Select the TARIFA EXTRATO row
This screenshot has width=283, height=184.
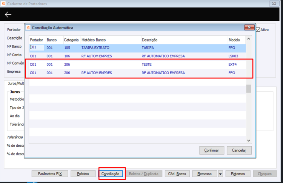coord(137,48)
